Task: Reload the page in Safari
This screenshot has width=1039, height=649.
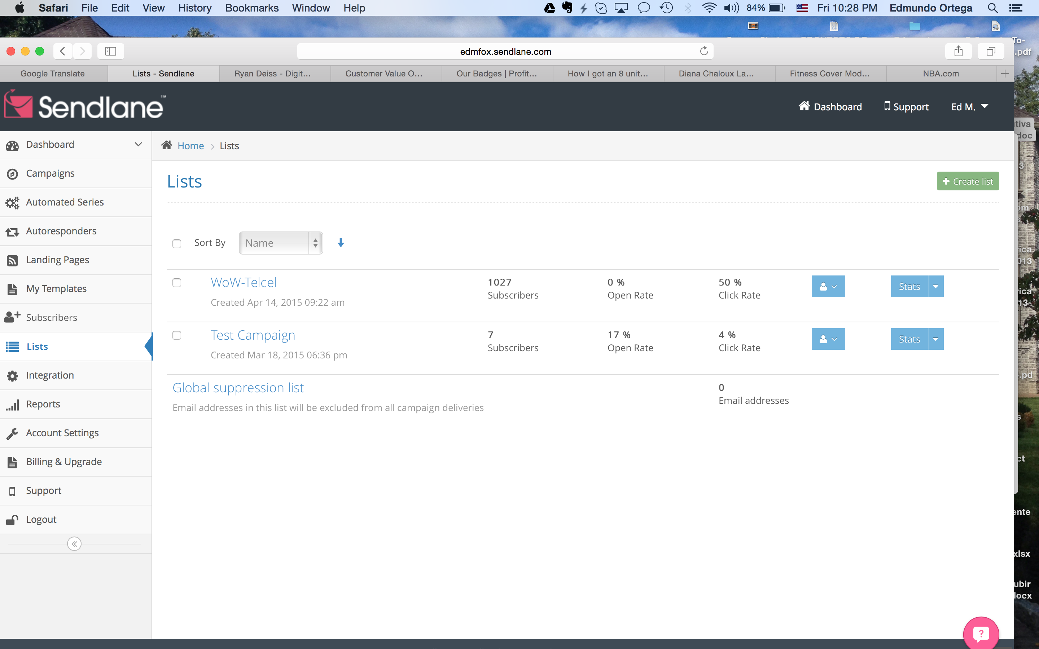Action: coord(704,51)
